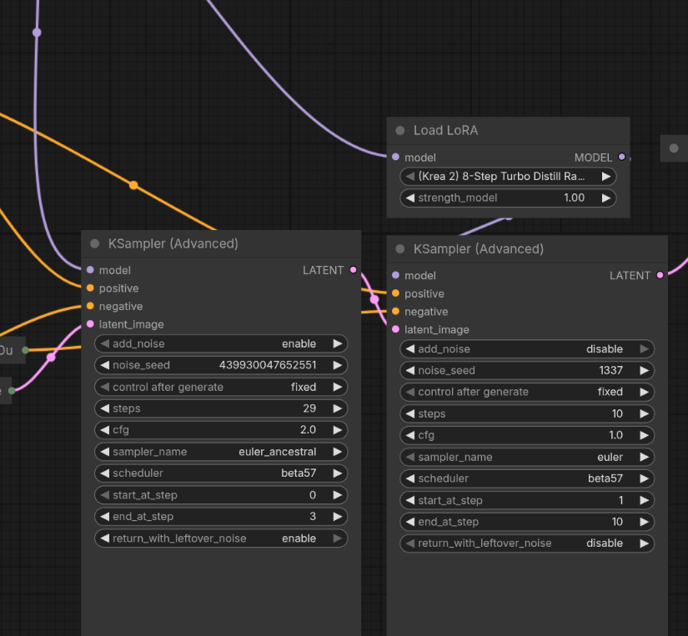Click the purple reroute dot on the model wire
Screen dimensions: 688x636
point(37,32)
